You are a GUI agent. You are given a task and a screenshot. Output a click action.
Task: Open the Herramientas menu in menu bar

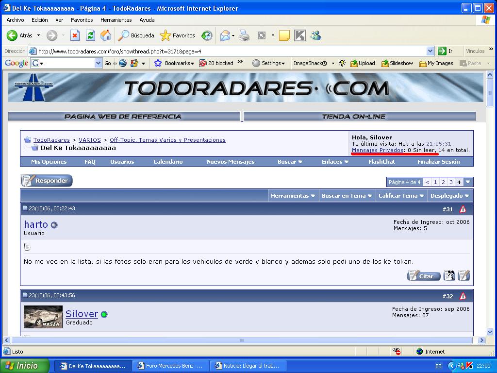(116, 20)
